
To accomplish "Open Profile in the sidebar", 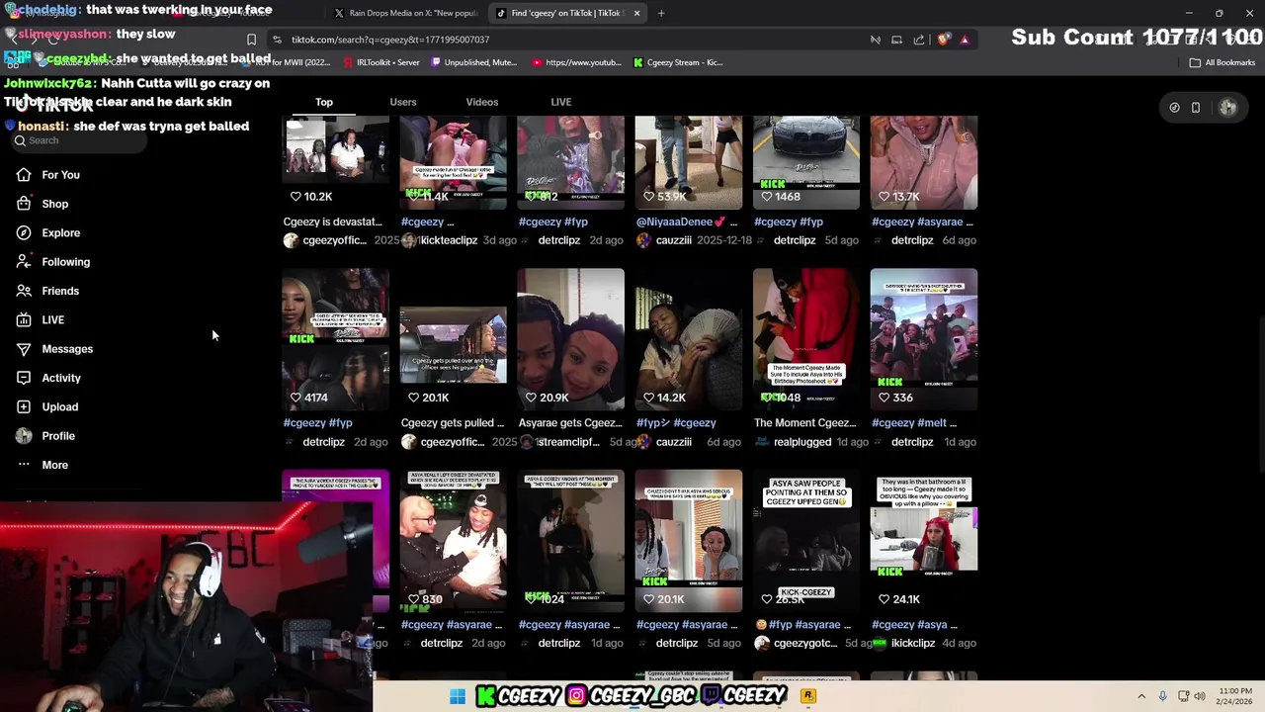I will click(x=57, y=436).
